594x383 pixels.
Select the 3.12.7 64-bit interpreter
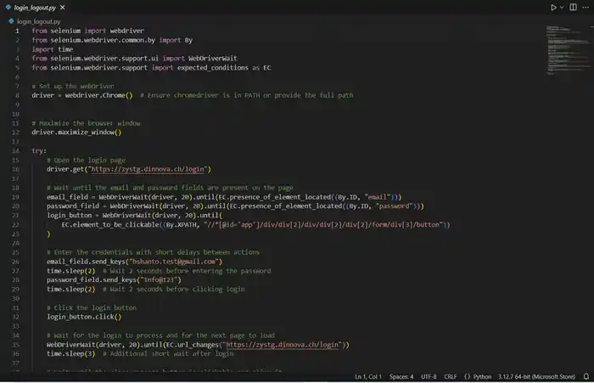(536, 376)
